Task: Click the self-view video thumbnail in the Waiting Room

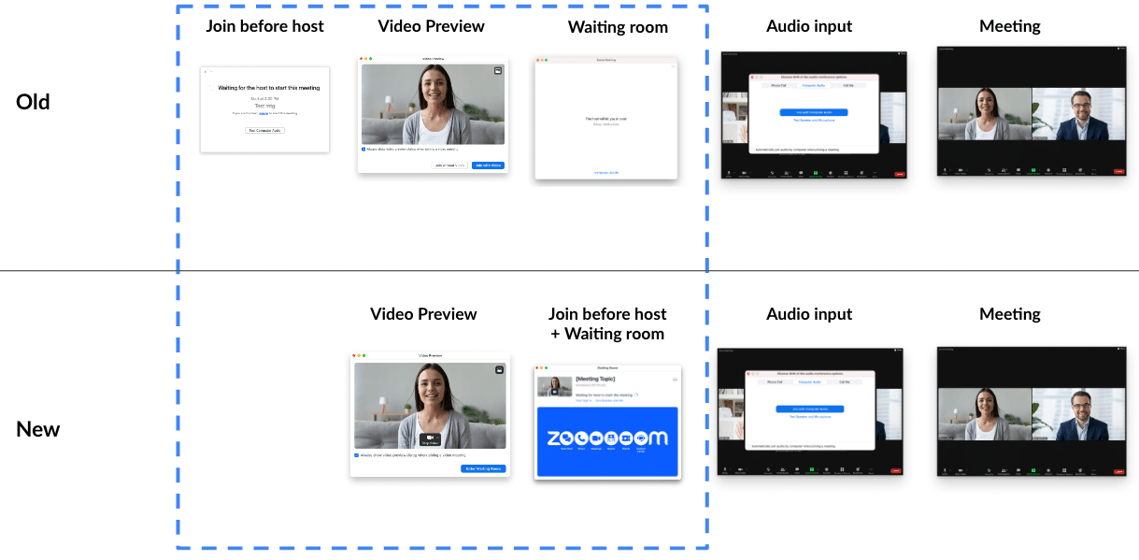Action: pyautogui.click(x=555, y=385)
